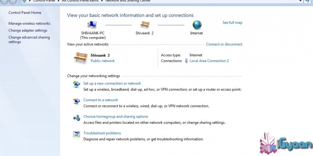Click the Set up new connection icon

(77, 85)
